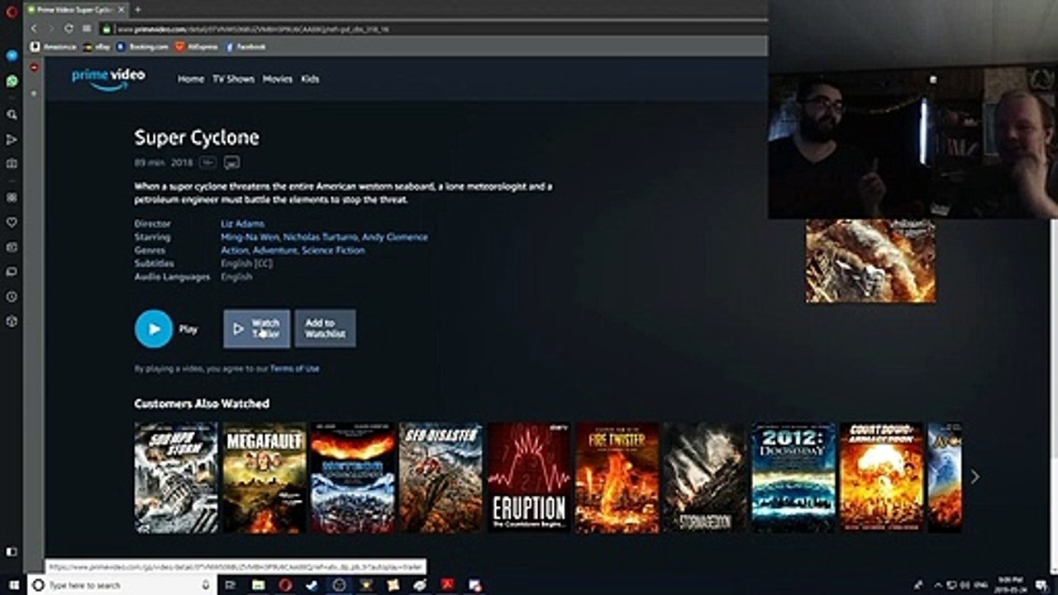Viewport: 1058px width, 595px height.
Task: Open the Booking.com bookmark
Action: [142, 47]
